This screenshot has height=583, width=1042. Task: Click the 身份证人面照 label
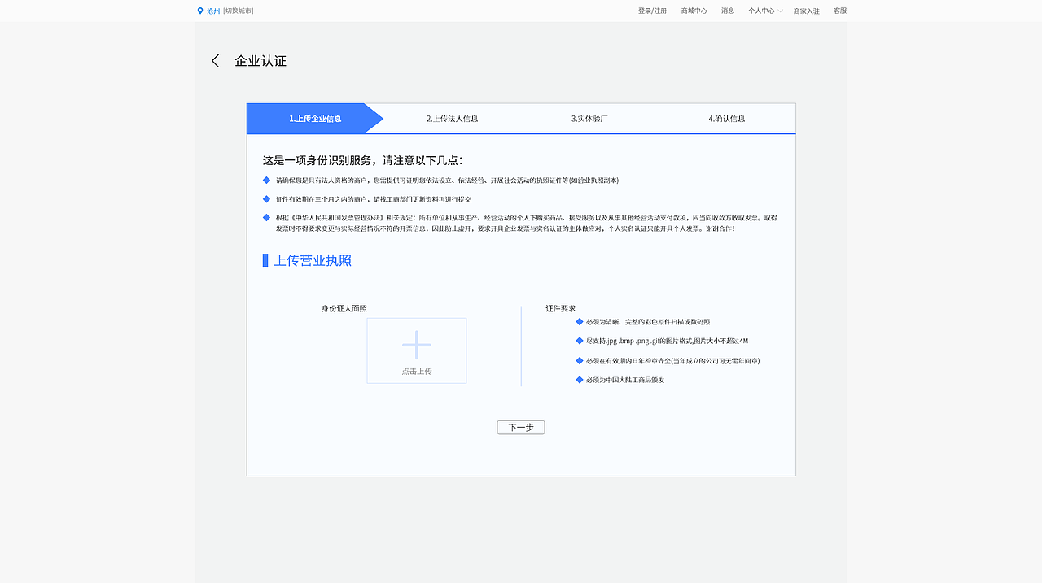[x=344, y=308]
